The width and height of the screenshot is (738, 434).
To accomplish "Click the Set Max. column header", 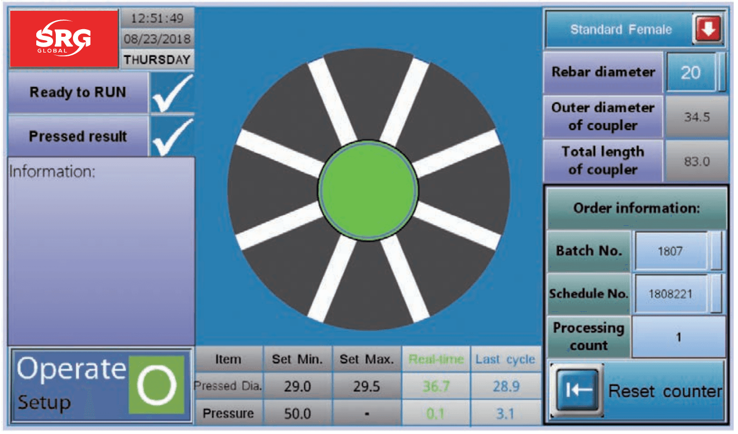I will pos(367,359).
